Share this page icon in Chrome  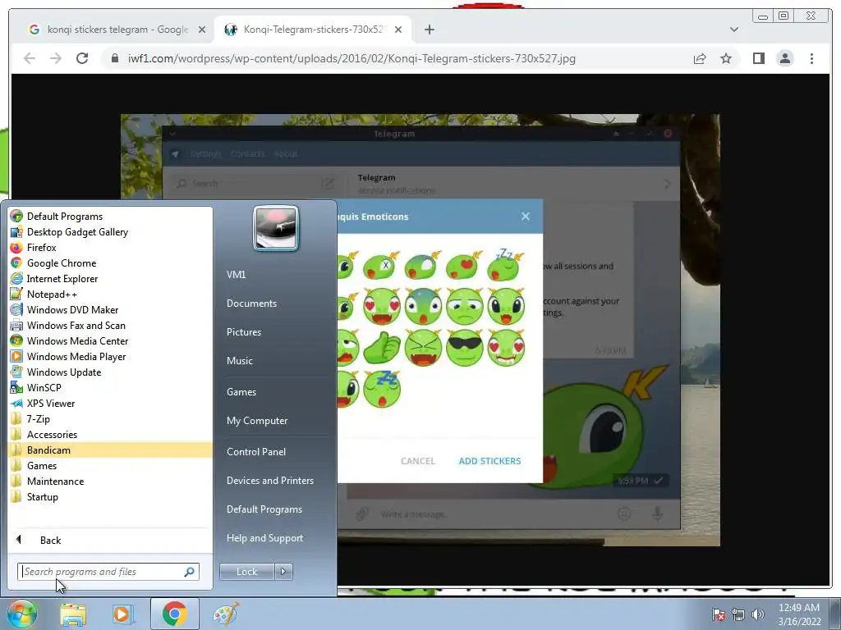coord(700,58)
